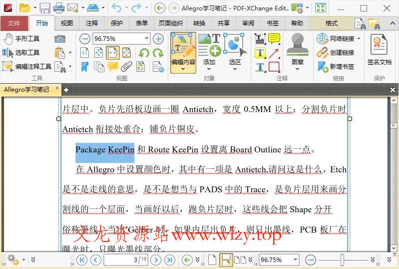Open the 网络链接 dropdown arrow
Image resolution: width=399 pixels, height=269 pixels.
pos(359,38)
